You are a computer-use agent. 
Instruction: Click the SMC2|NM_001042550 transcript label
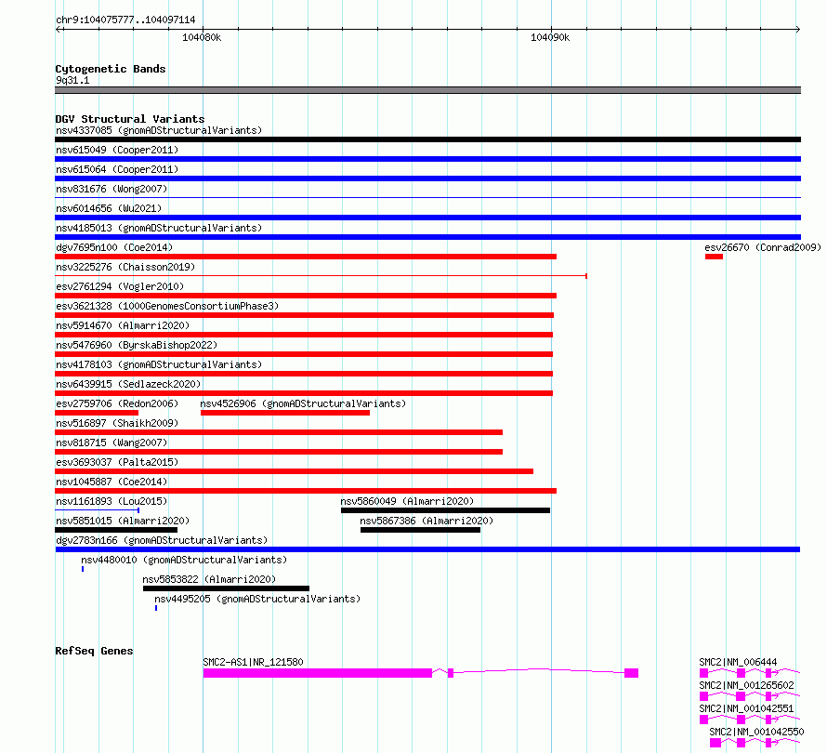756,732
